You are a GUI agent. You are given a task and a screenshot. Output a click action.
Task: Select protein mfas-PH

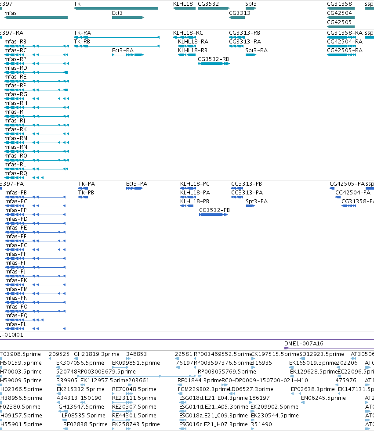(36, 259)
